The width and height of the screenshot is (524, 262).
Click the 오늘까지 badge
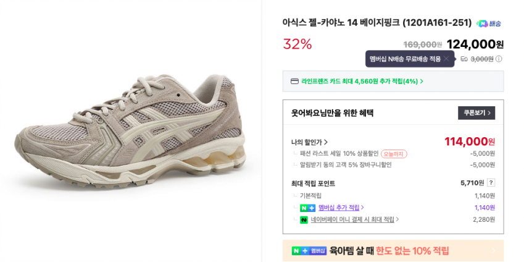point(394,154)
